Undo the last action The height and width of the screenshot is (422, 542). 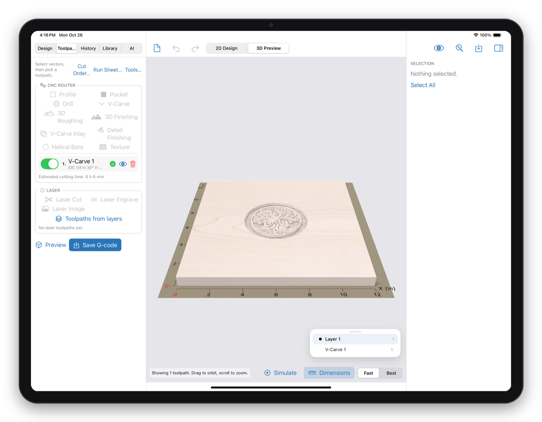176,48
